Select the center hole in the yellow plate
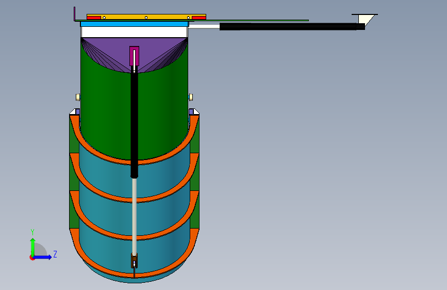 click(146, 18)
